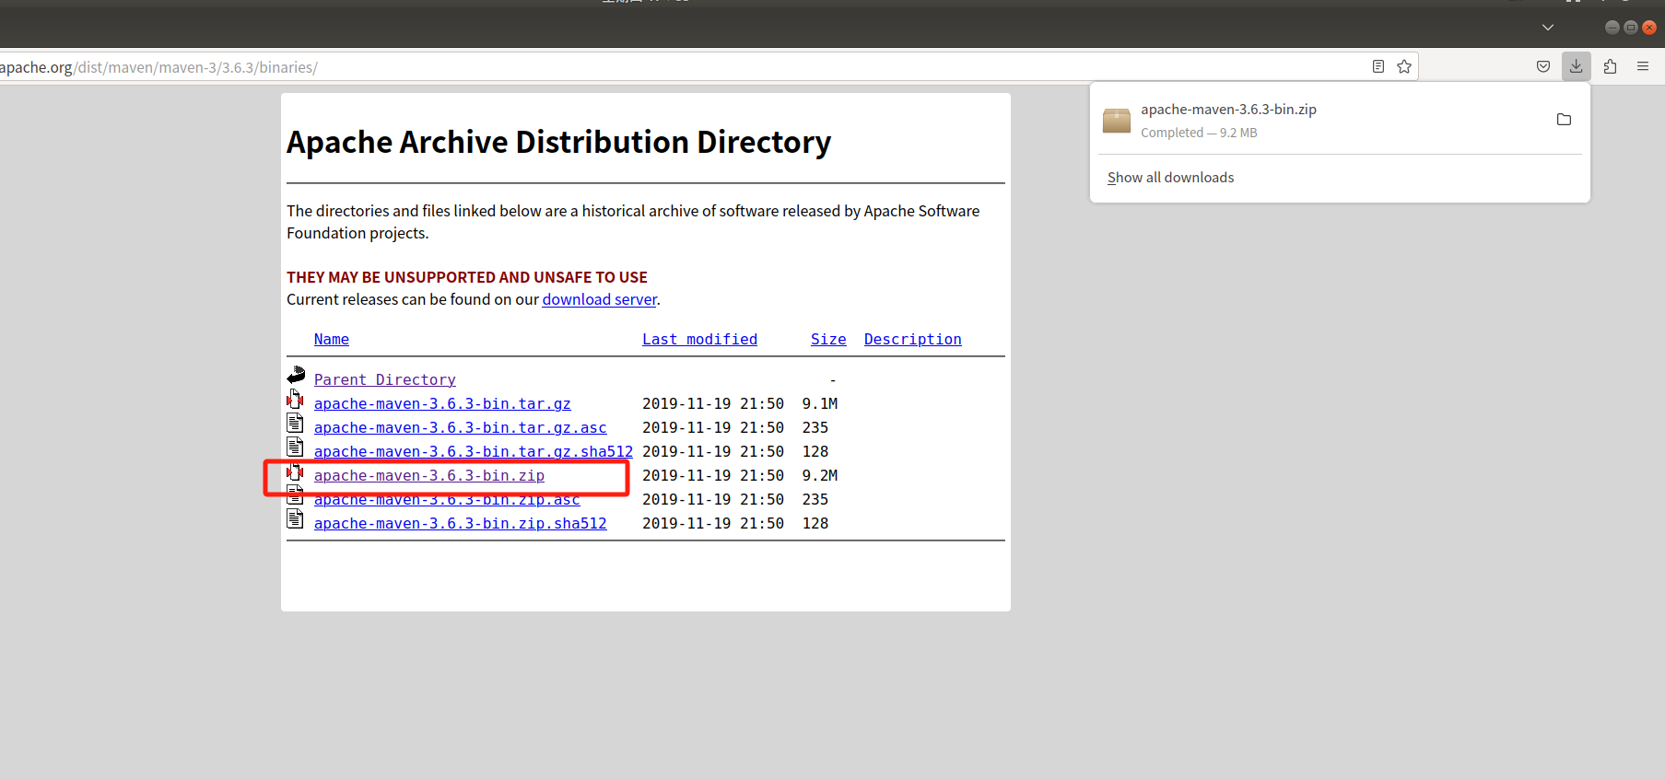
Task: Click Completed — 9.2 MB status text
Action: click(1199, 133)
